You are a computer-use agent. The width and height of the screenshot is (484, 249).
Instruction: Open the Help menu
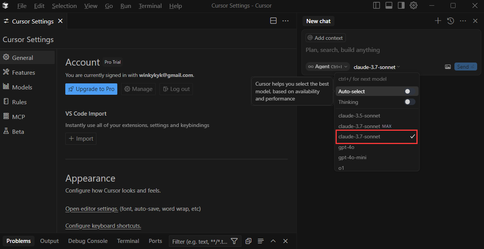click(175, 6)
